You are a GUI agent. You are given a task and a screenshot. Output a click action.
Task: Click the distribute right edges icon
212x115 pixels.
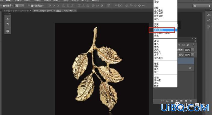(x=102, y=6)
